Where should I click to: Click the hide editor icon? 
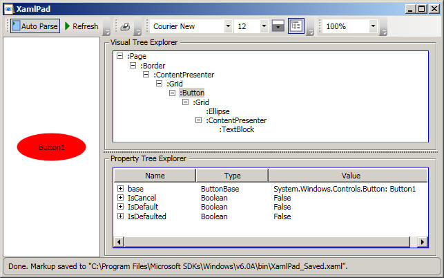(x=278, y=26)
